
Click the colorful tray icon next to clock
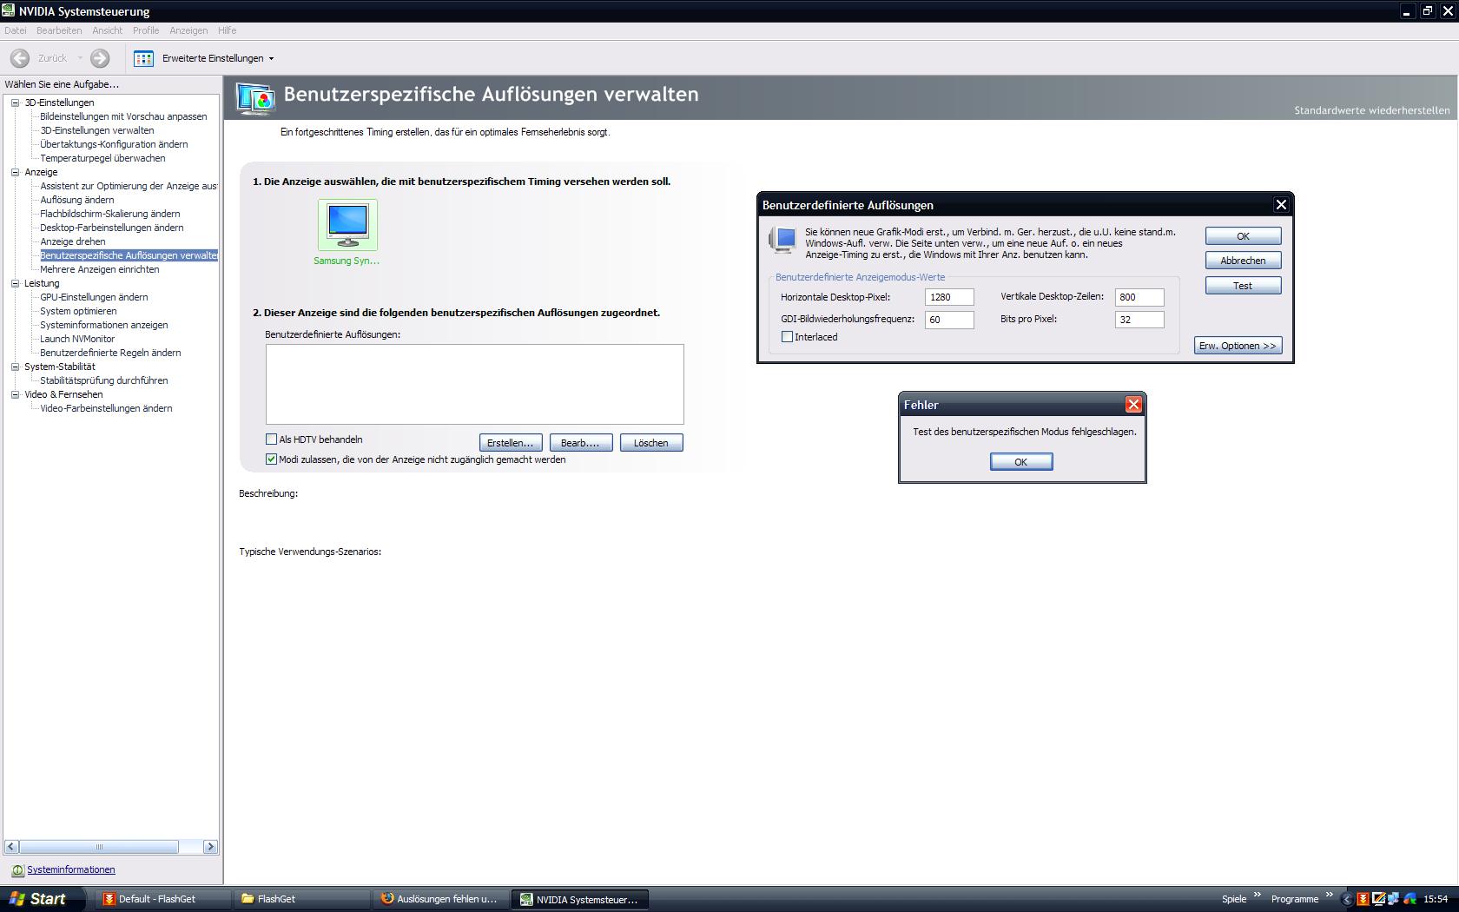point(1409,899)
